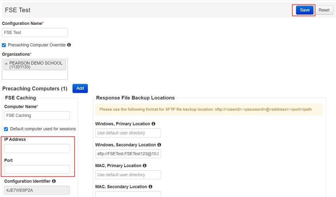The height and width of the screenshot is (197, 336).
Task: Click Windows, Secondary Location sftp field
Action: click(x=128, y=154)
